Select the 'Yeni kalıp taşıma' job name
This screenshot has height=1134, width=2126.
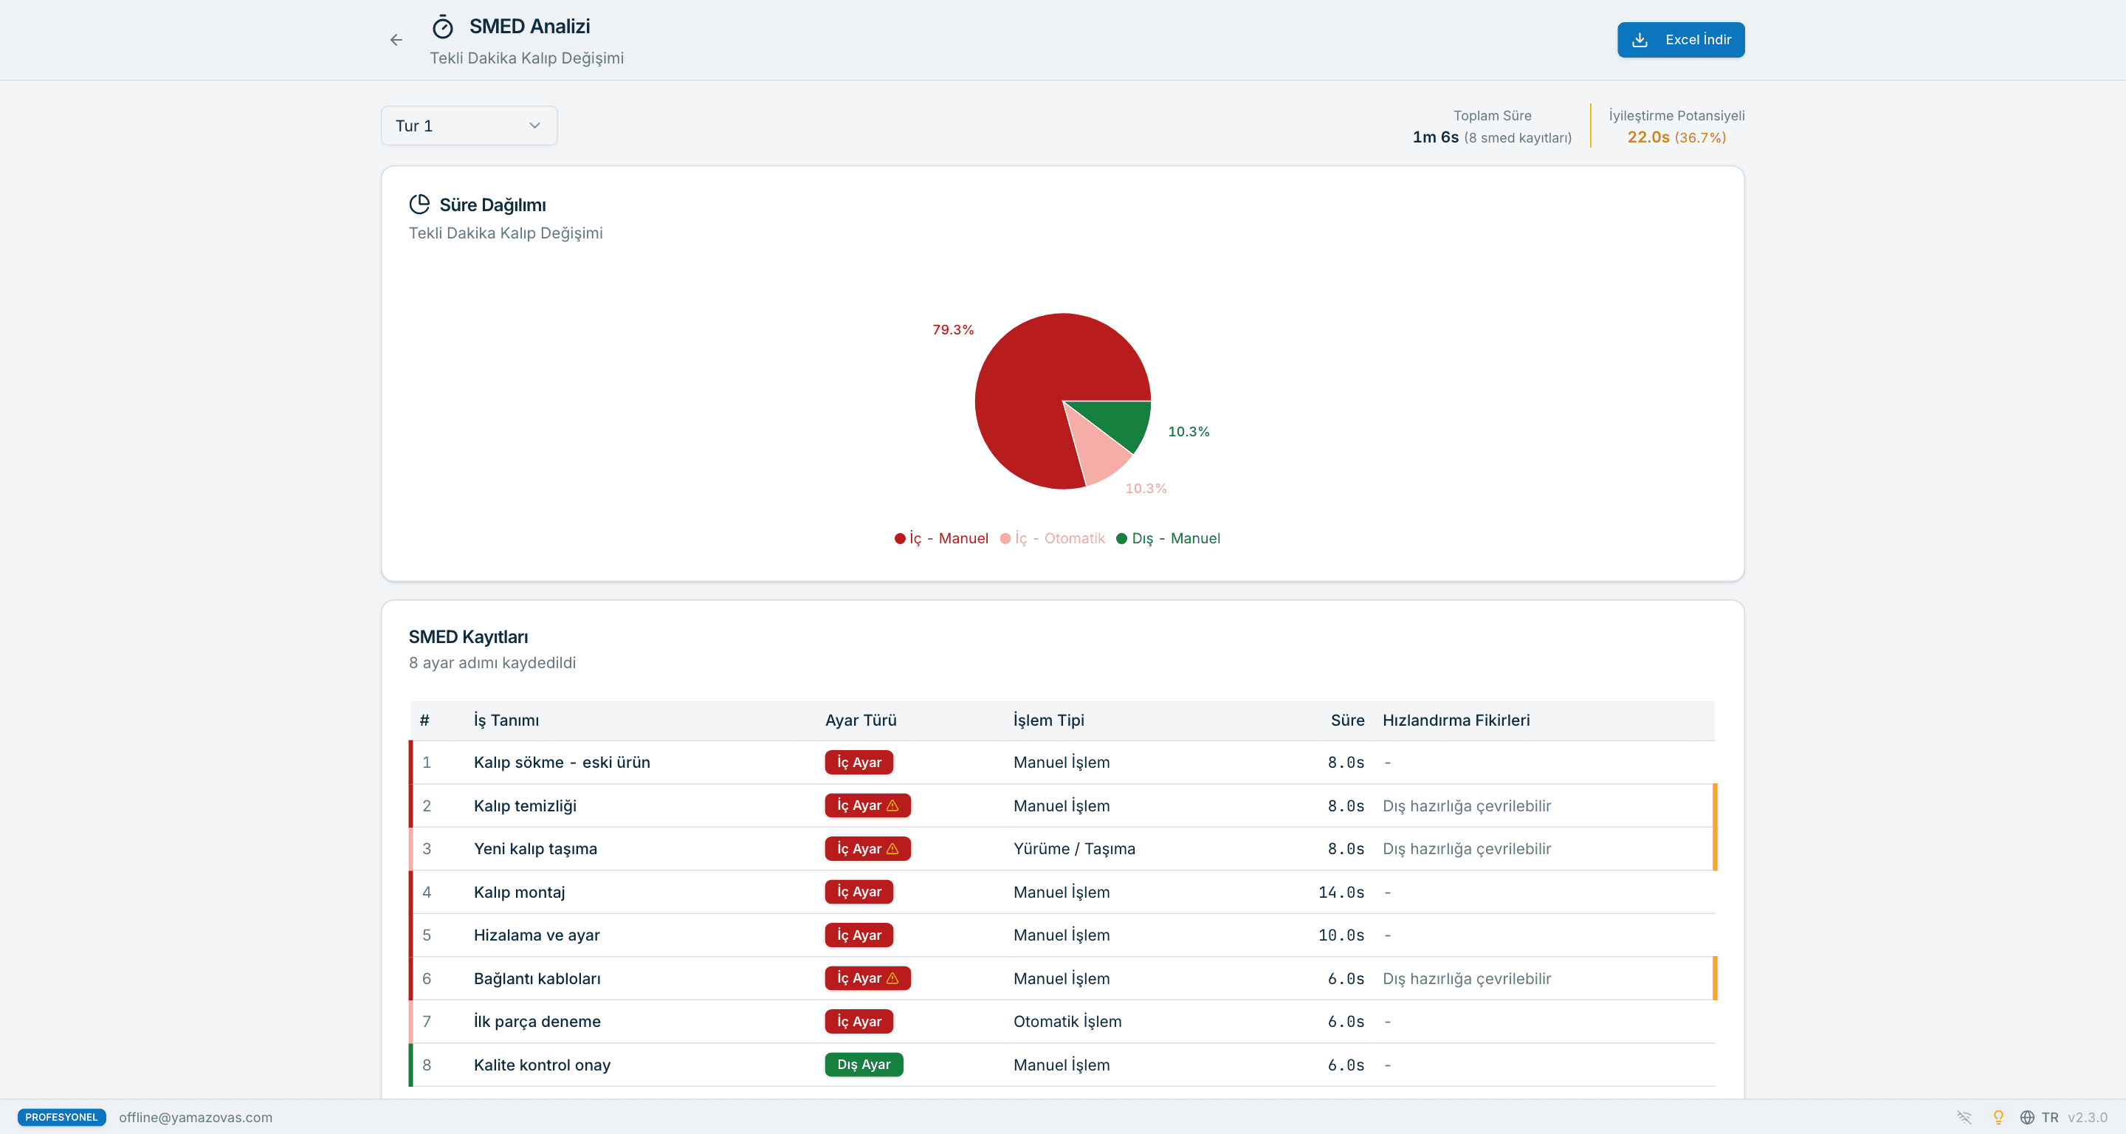534,848
